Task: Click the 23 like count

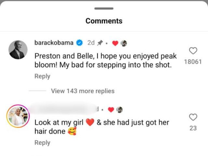Action: pos(193,128)
